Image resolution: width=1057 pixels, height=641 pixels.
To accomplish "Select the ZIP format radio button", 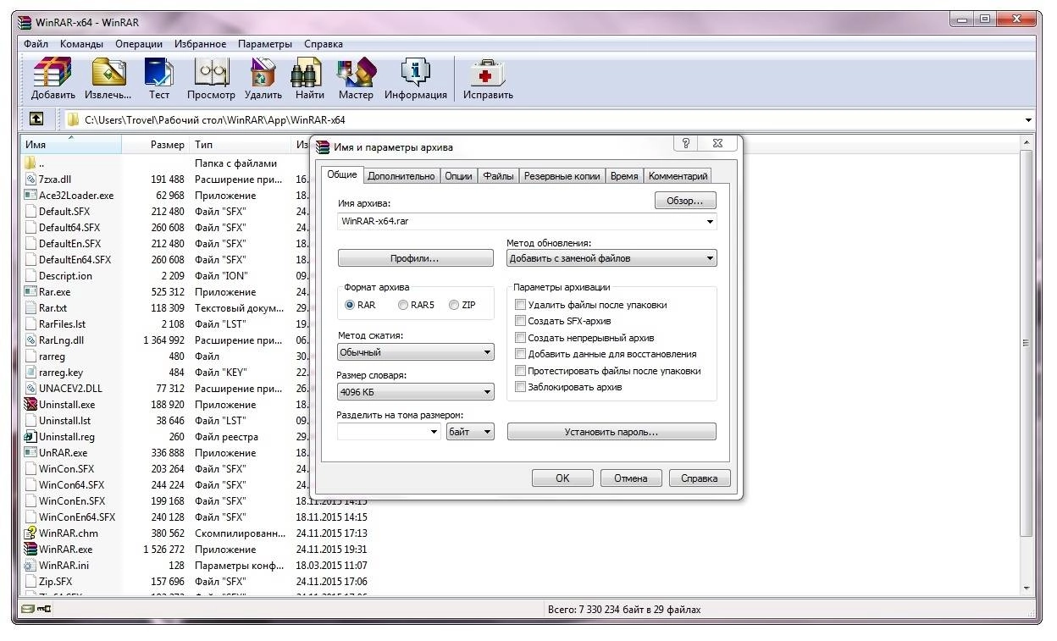I will (454, 305).
